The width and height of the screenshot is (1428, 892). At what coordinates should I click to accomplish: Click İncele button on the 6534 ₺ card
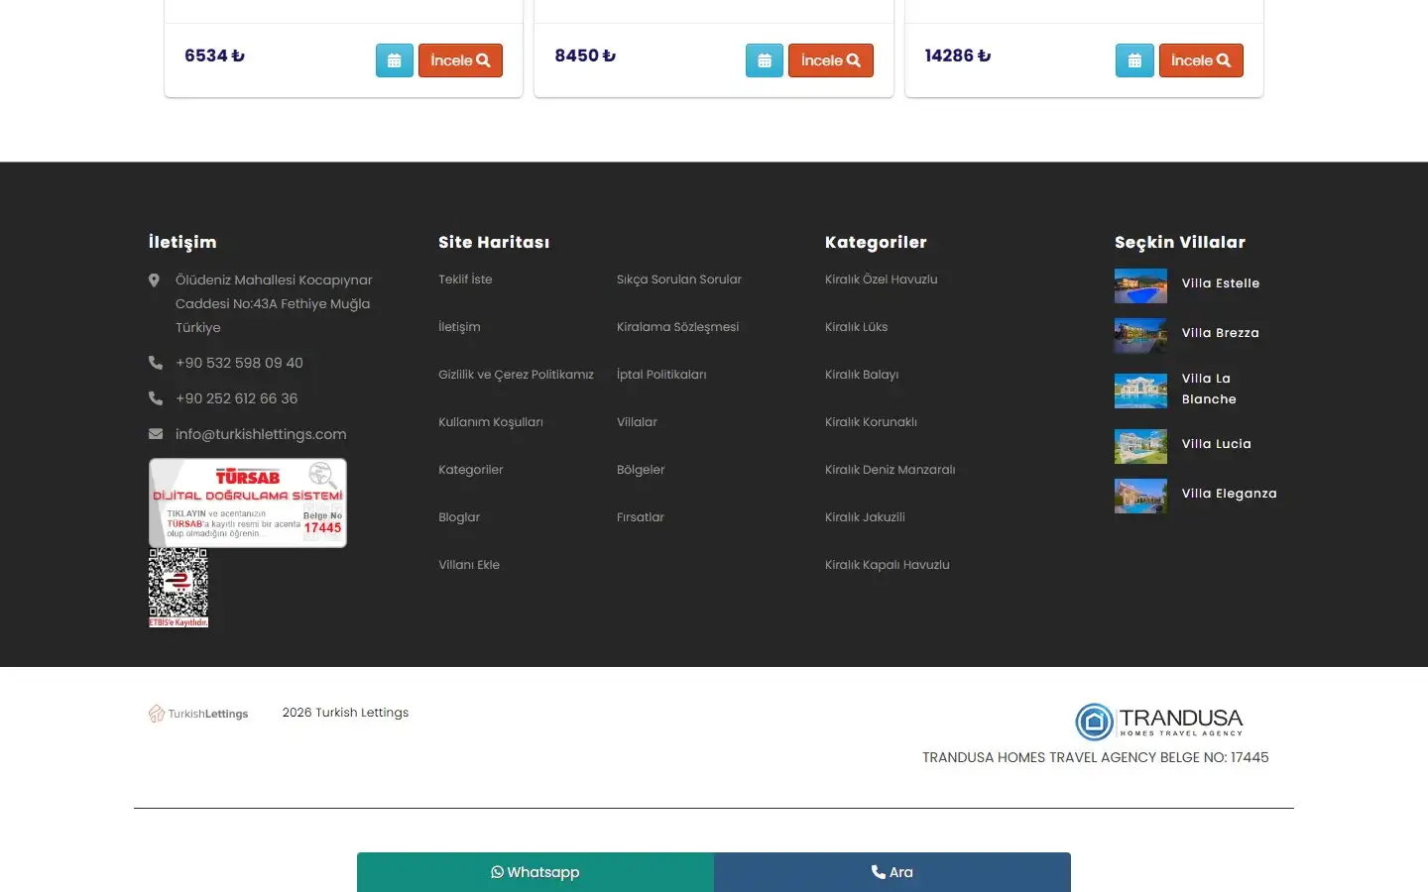pyautogui.click(x=460, y=60)
